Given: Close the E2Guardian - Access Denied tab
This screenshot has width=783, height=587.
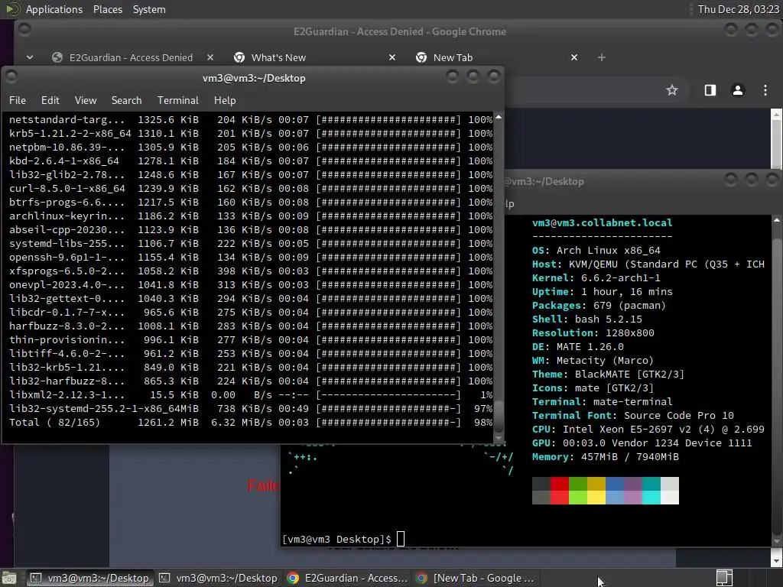Looking at the screenshot, I should [210, 57].
